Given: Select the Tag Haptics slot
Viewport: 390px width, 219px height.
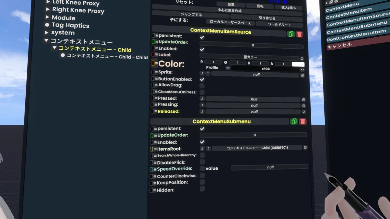Looking at the screenshot, I should [70, 25].
